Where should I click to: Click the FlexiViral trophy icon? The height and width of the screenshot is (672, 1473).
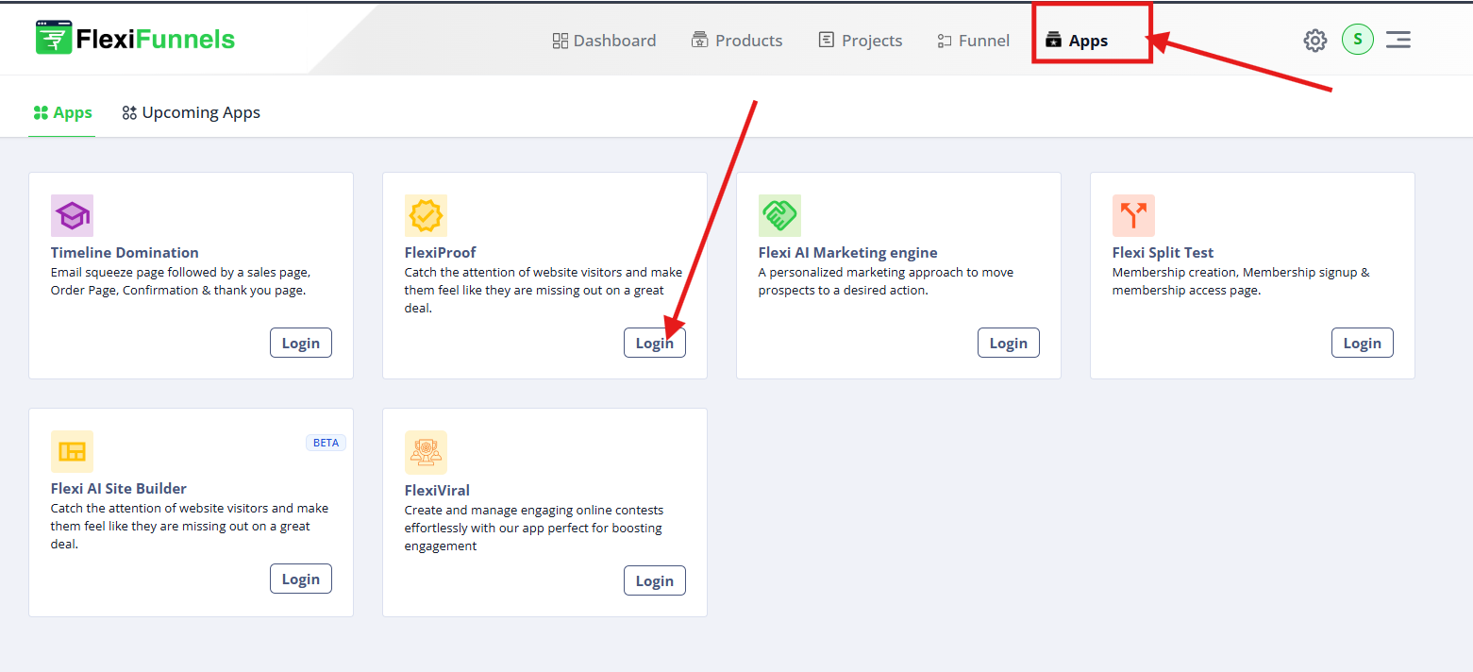coord(426,453)
